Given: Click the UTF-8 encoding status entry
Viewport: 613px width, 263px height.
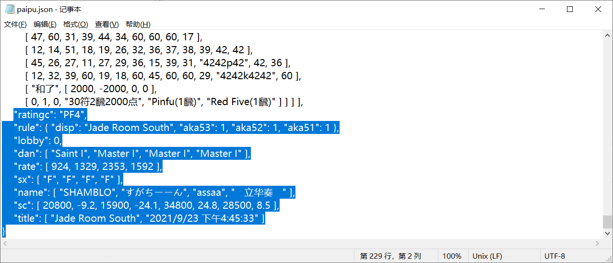Looking at the screenshot, I should point(554,256).
